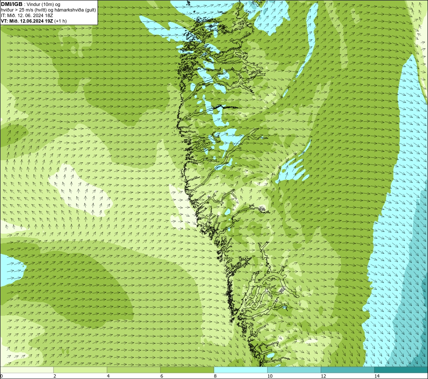This screenshot has width=428, height=379.
Task: Click the 10–12 m/s cyan scale segment
Action: pos(294,370)
